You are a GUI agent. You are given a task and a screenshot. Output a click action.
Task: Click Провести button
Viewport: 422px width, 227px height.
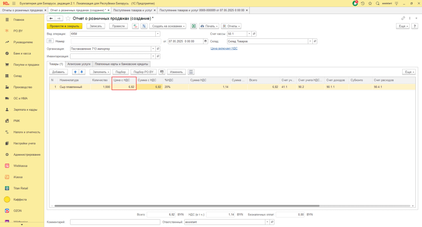118,26
